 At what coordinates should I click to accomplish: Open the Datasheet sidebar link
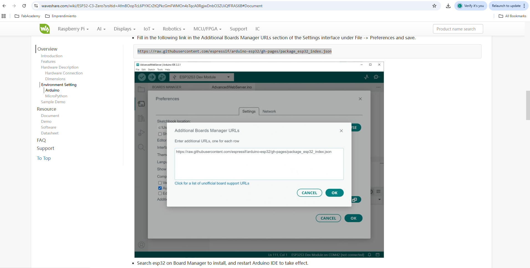tap(50, 133)
